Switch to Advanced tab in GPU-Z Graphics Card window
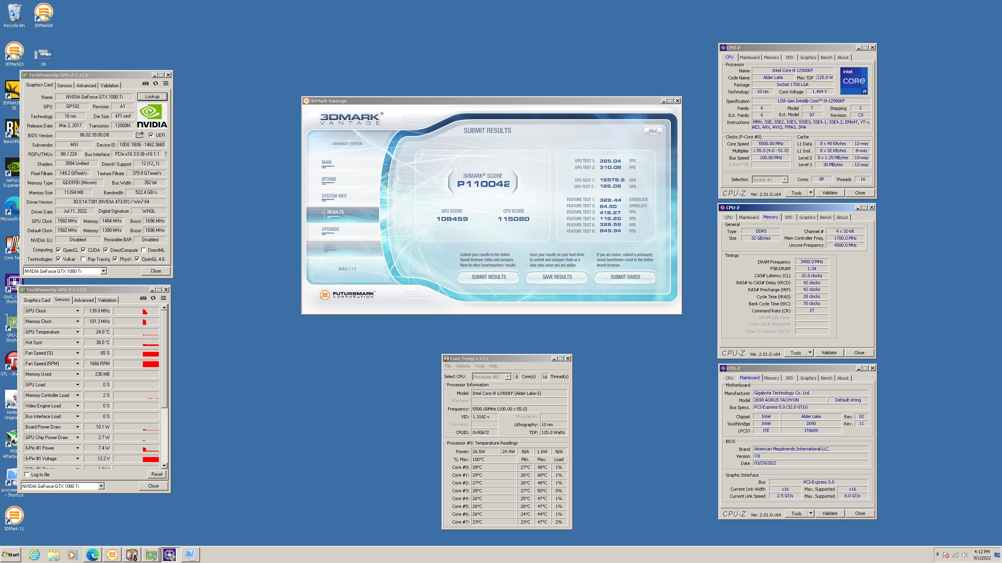Image resolution: width=1002 pixels, height=563 pixels. tap(86, 85)
